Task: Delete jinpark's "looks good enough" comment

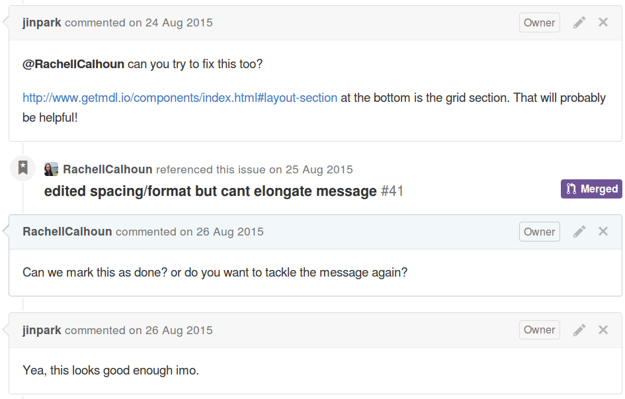Action: [603, 330]
